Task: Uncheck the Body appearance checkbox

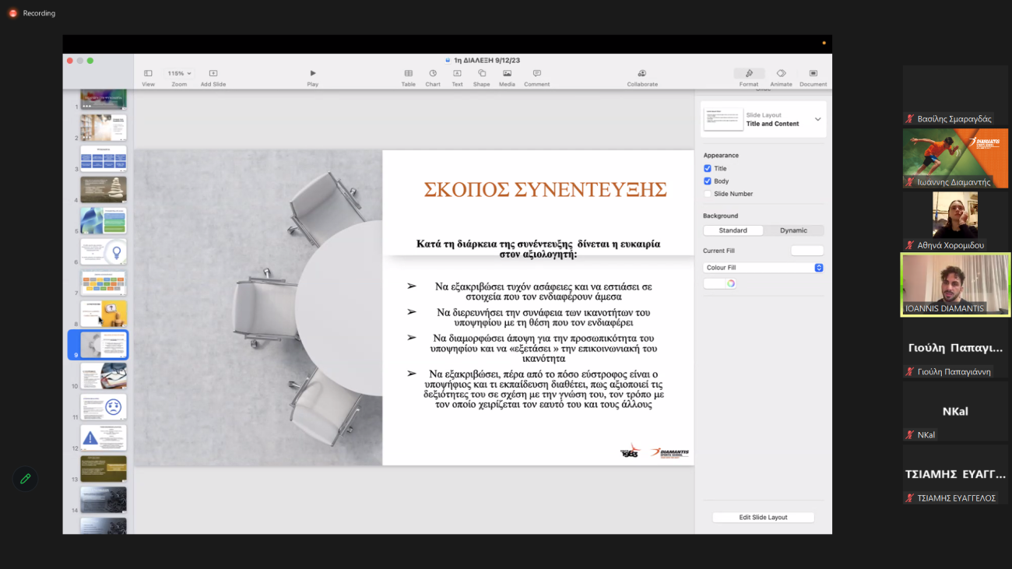Action: (x=708, y=181)
